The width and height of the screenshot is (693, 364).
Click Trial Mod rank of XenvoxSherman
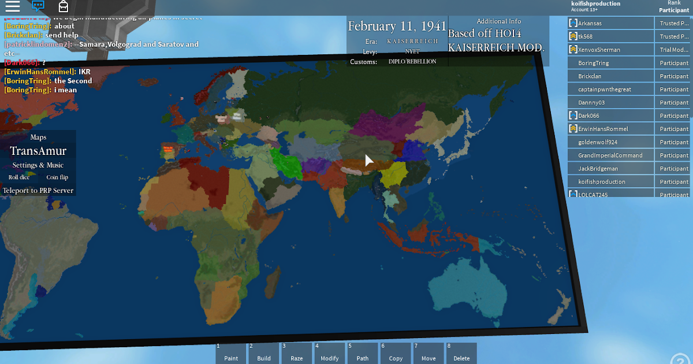(673, 50)
